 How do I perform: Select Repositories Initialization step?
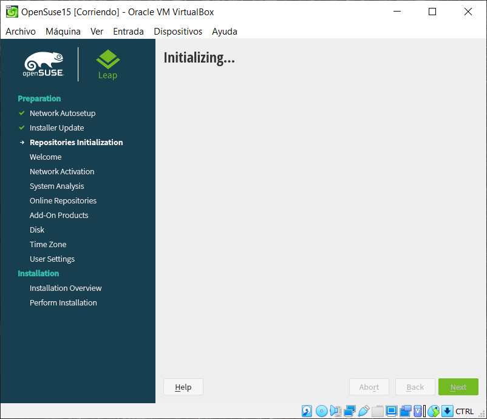(76, 142)
